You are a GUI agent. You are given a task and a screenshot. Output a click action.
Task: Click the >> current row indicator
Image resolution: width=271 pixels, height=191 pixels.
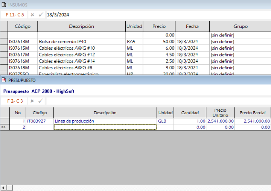point(4,127)
